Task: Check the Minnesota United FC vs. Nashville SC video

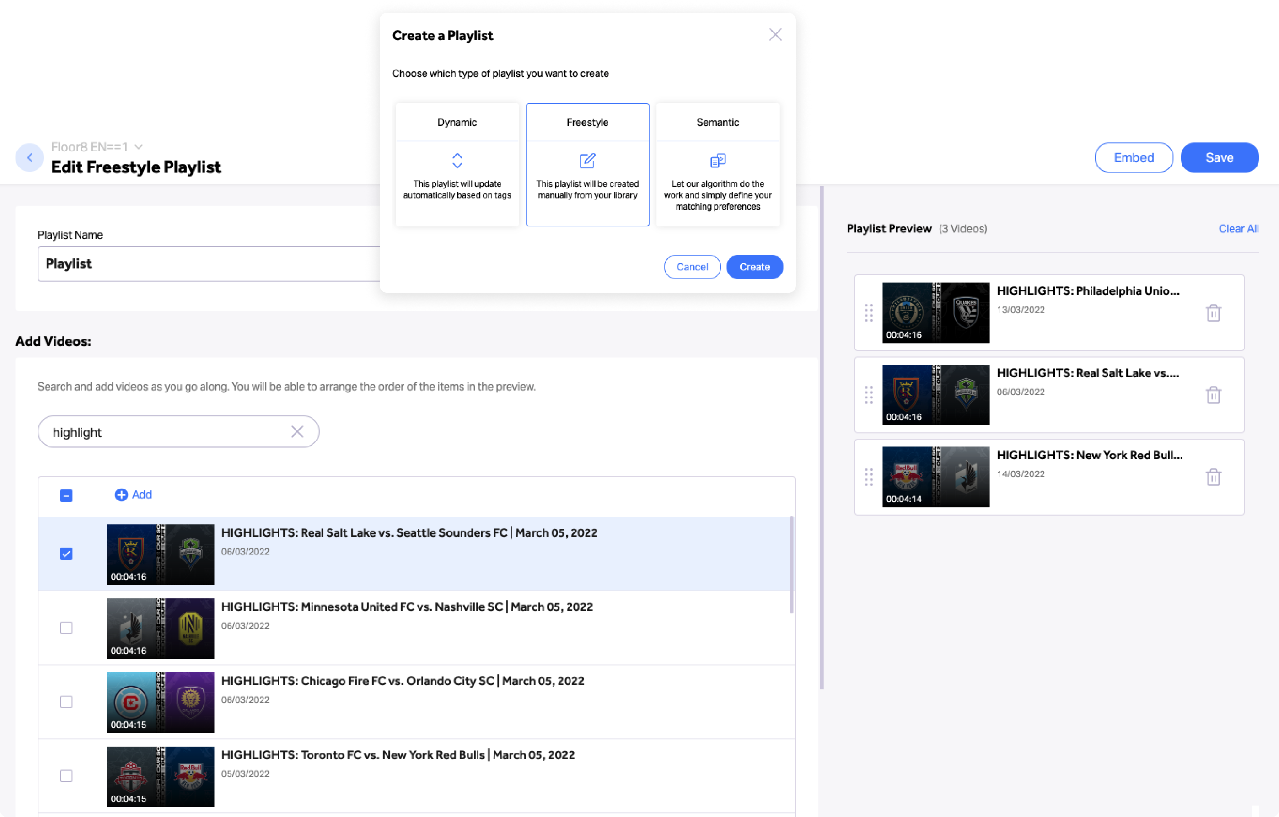Action: coord(66,628)
